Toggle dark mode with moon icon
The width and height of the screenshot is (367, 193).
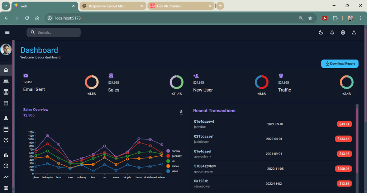click(321, 33)
